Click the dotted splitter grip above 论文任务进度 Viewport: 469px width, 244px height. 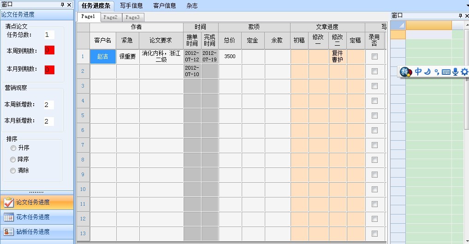pos(36,192)
